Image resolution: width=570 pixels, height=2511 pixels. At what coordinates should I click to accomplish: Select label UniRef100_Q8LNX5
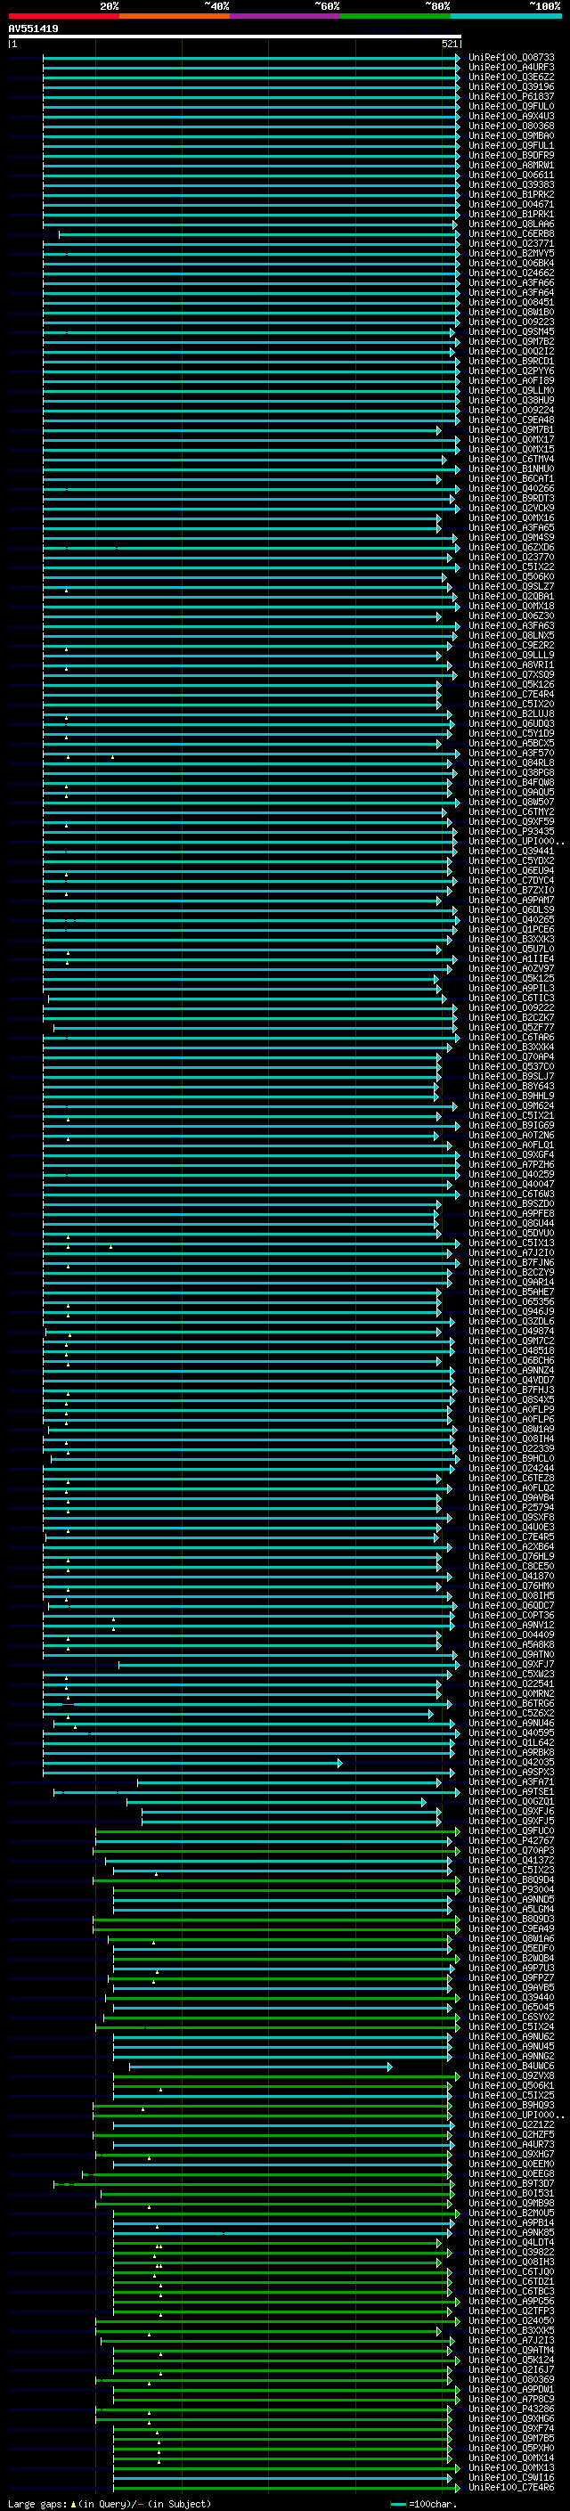[511, 636]
